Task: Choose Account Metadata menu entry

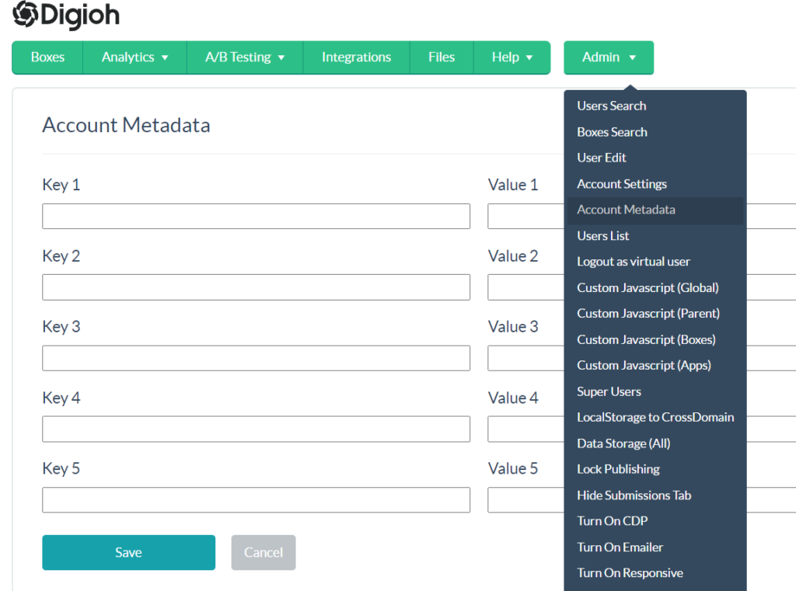Action: coord(626,210)
